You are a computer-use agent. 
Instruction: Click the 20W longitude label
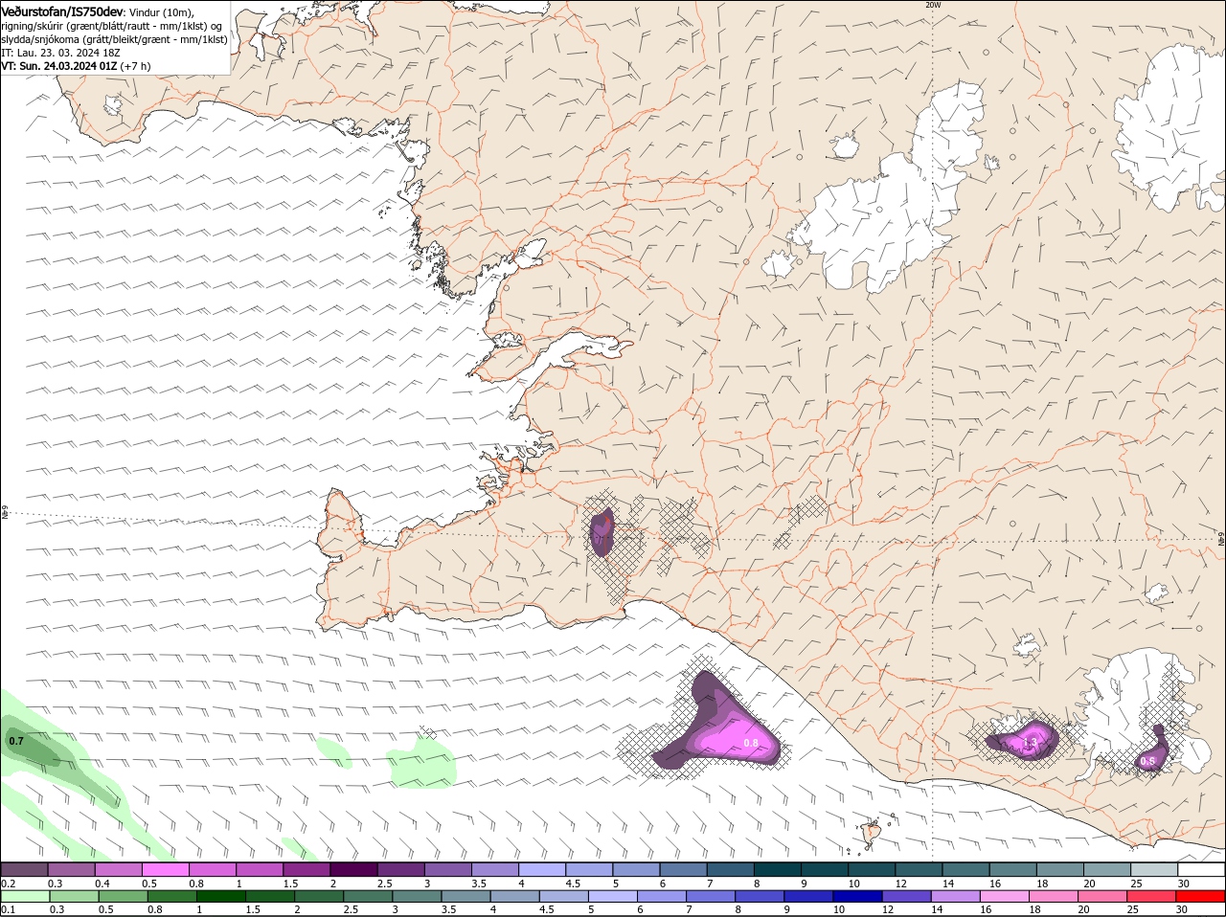[x=933, y=5]
